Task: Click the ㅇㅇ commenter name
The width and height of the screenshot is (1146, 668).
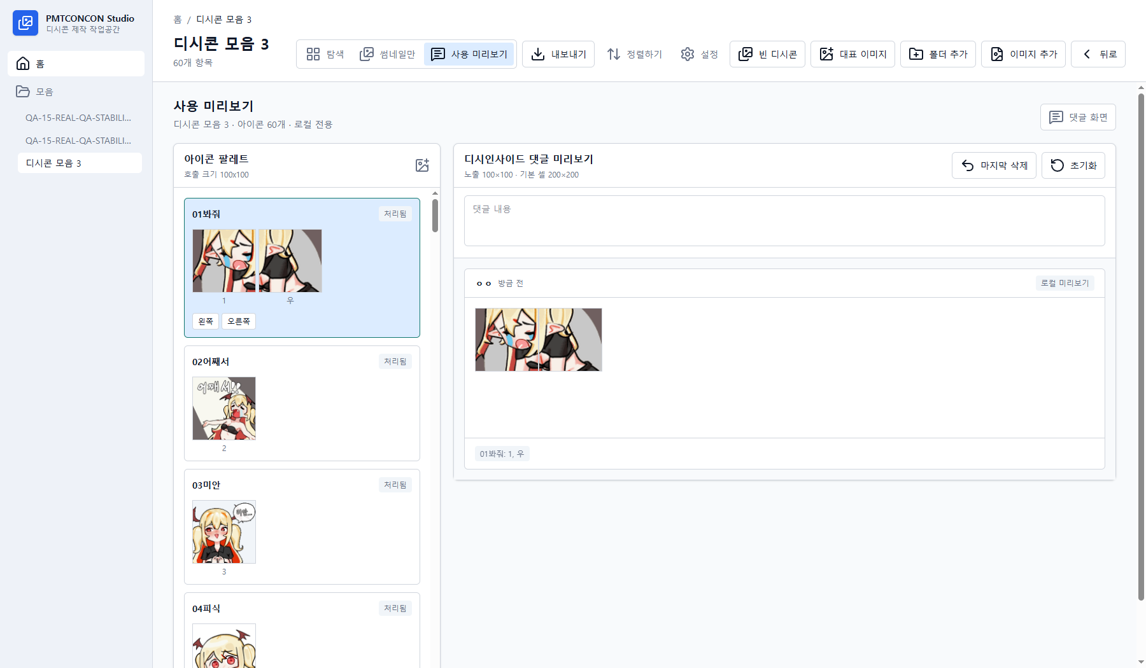Action: point(484,284)
